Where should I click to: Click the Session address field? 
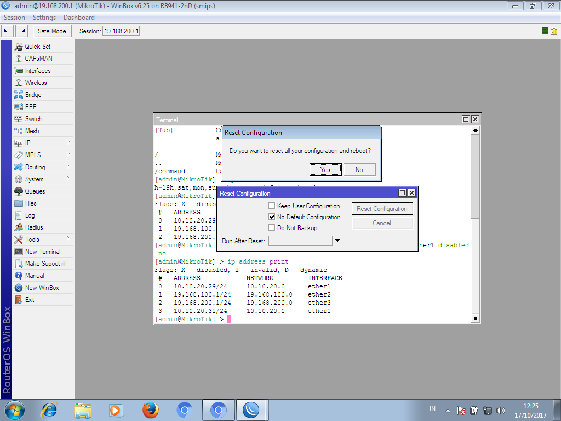coord(121,31)
